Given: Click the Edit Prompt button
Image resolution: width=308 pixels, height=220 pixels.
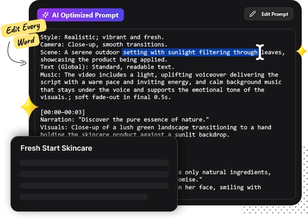Looking at the screenshot, I should (x=268, y=14).
